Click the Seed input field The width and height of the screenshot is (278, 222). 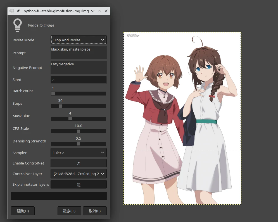79,80
